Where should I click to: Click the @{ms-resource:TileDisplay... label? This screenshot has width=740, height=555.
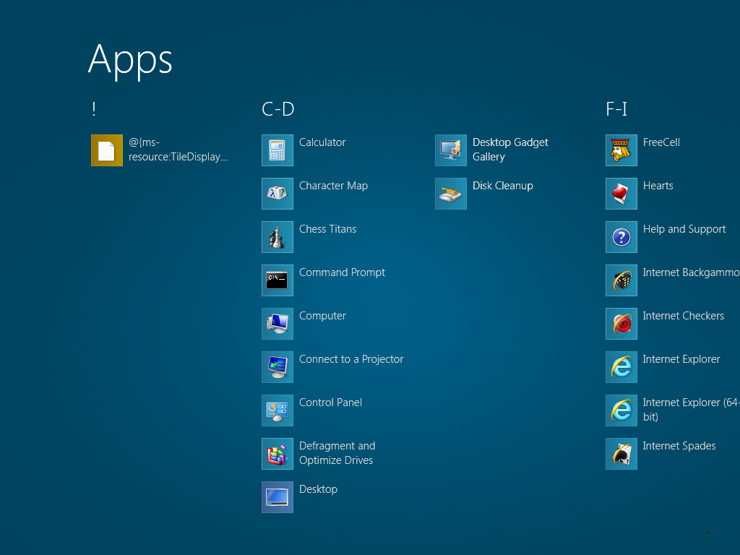tap(178, 149)
